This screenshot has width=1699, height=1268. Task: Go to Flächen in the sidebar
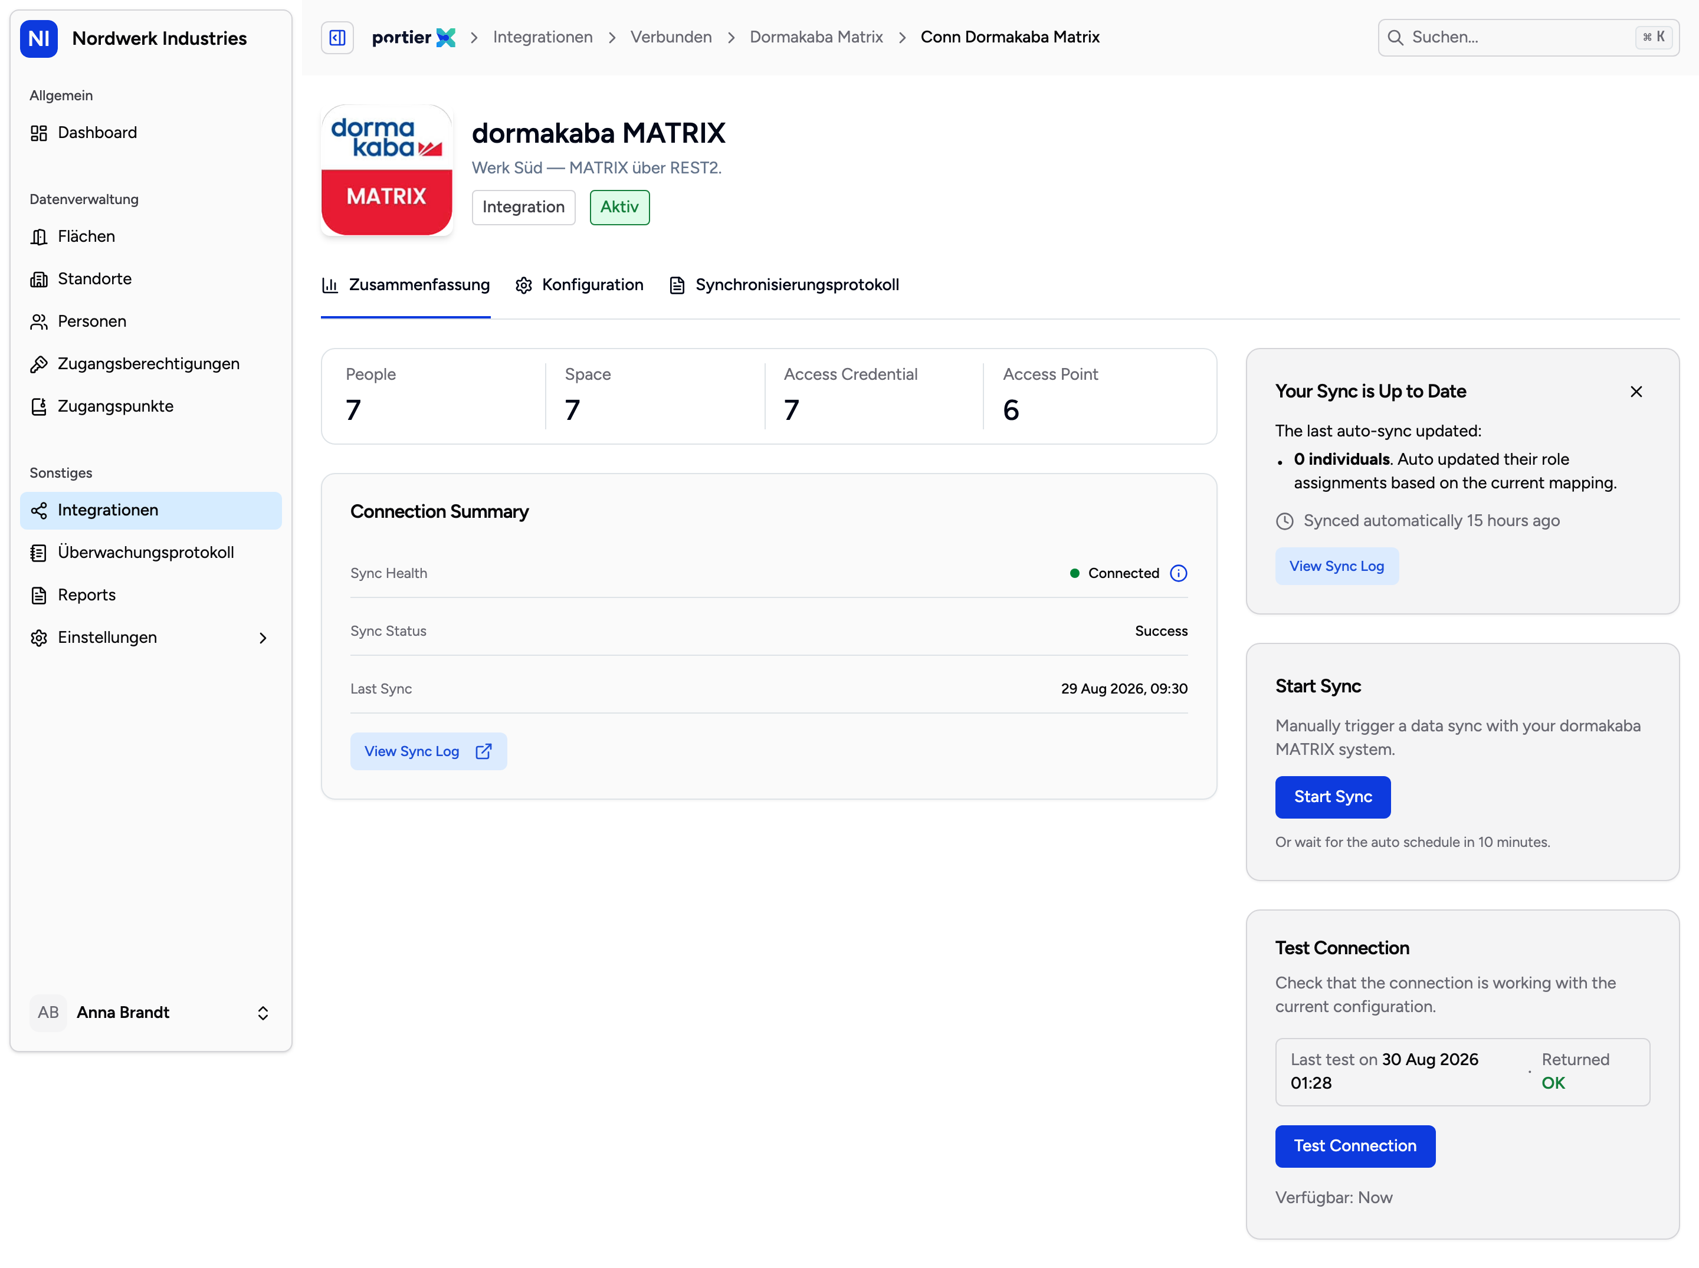tap(150, 237)
